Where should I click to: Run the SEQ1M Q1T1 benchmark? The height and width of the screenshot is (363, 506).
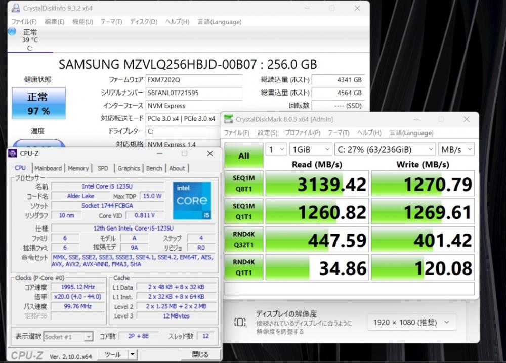[244, 211]
